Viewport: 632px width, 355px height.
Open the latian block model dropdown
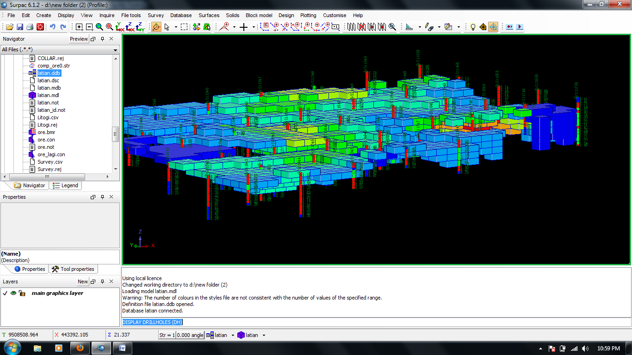(264, 335)
